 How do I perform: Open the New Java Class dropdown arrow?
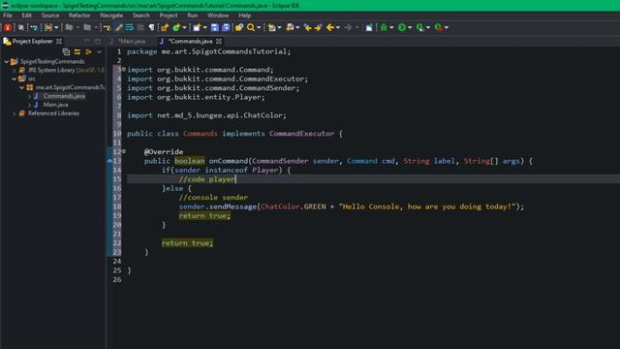(184, 28)
